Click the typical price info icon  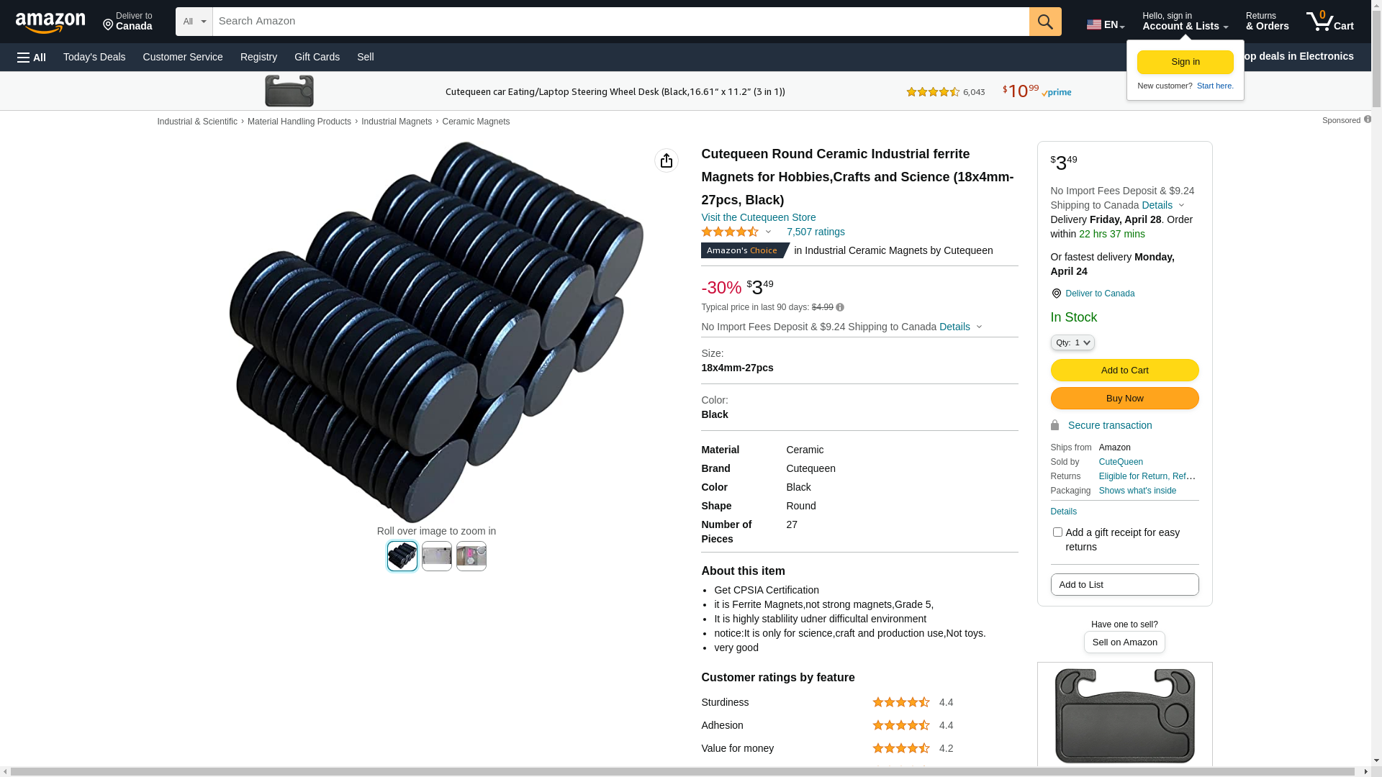[840, 308]
